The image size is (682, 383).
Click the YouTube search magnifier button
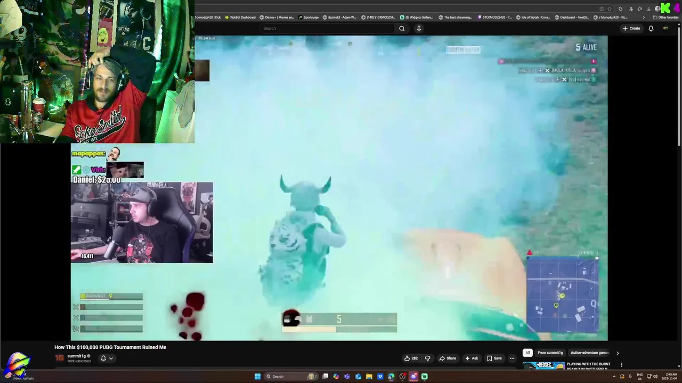point(402,28)
